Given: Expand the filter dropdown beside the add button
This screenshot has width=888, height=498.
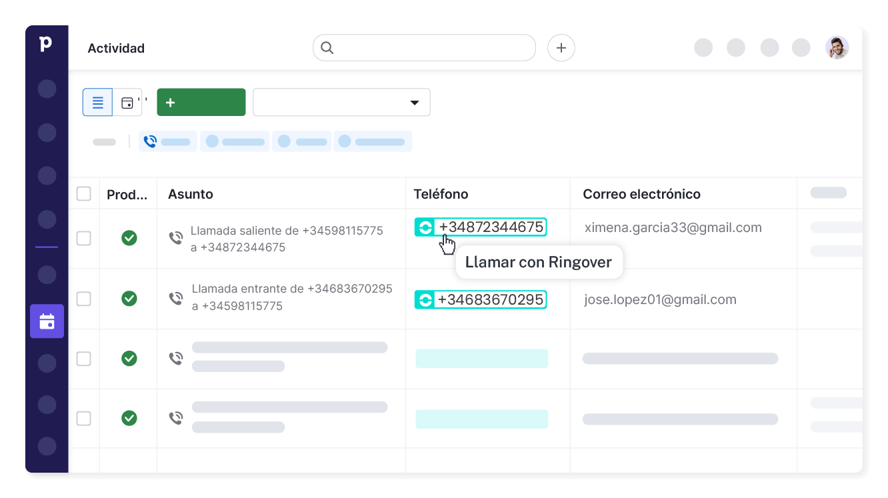Looking at the screenshot, I should coord(415,102).
